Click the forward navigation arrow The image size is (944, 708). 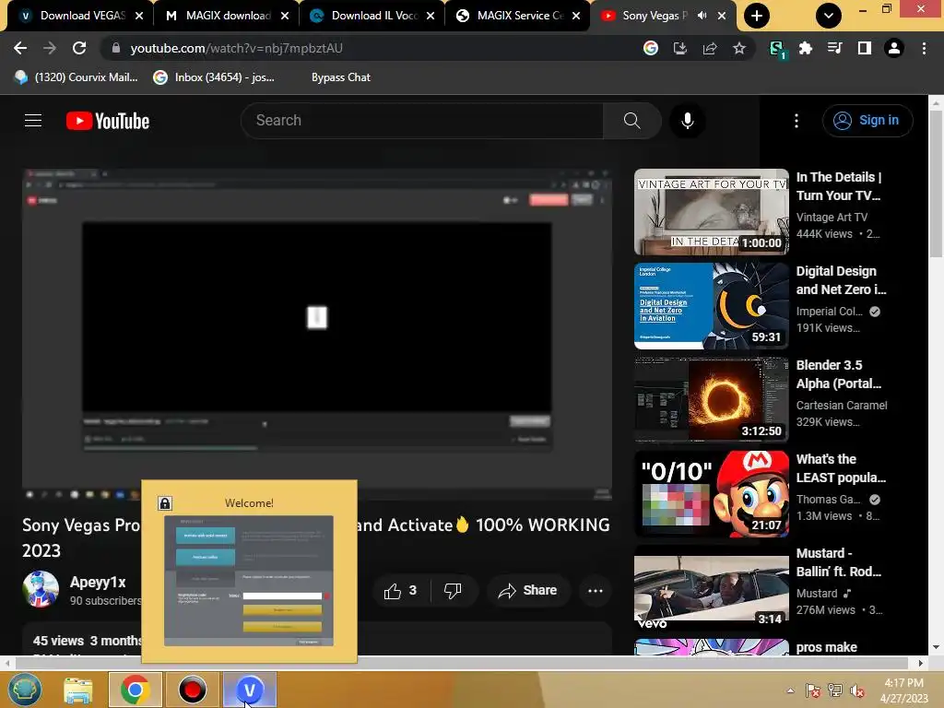tap(50, 48)
